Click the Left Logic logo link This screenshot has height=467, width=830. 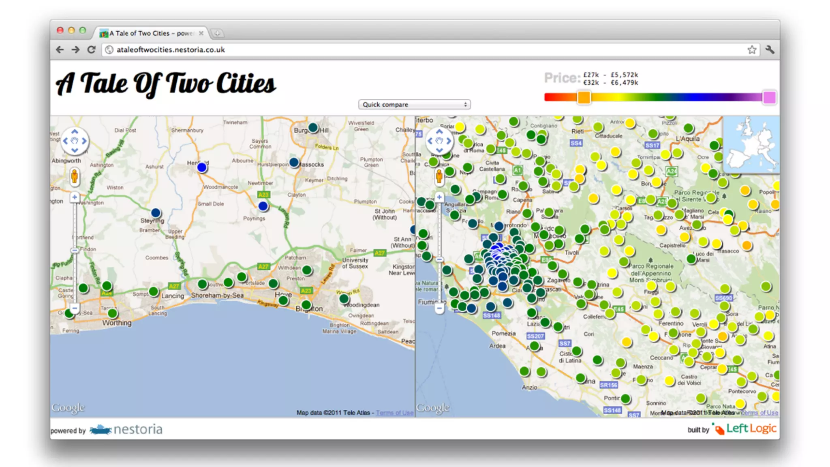[x=745, y=429]
